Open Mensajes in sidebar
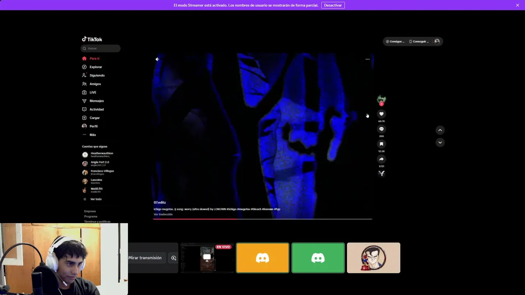The height and width of the screenshot is (295, 525). pyautogui.click(x=96, y=101)
